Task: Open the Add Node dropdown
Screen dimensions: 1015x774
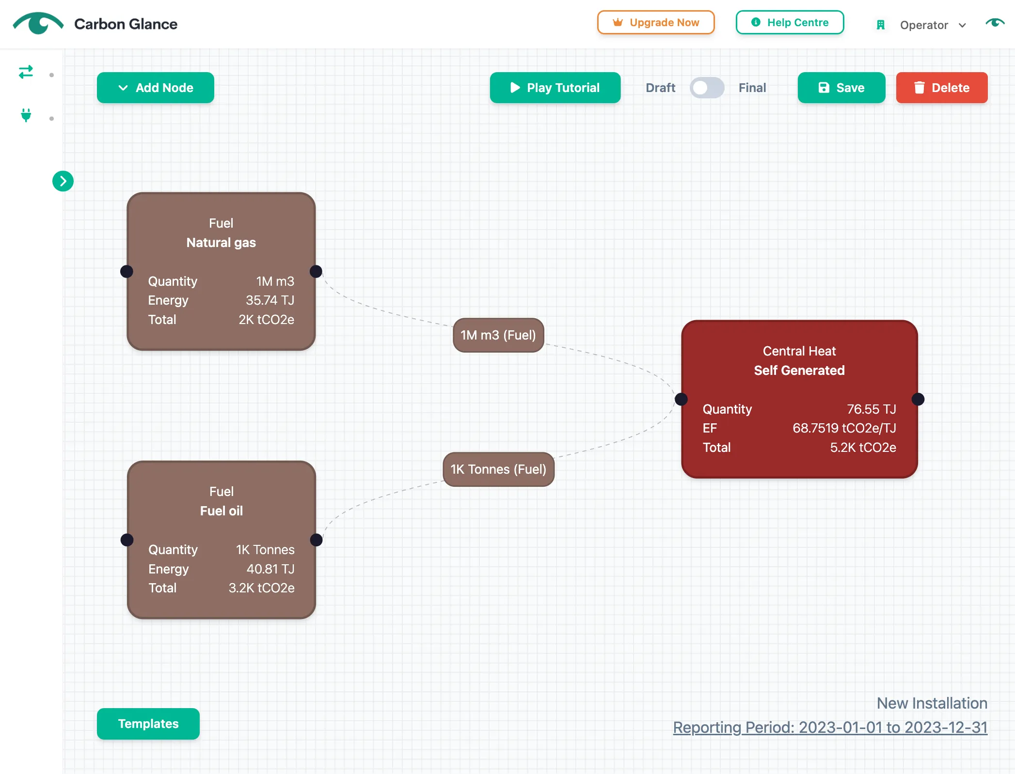Action: [x=156, y=88]
